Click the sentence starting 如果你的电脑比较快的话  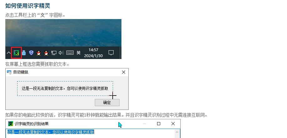point(106,115)
